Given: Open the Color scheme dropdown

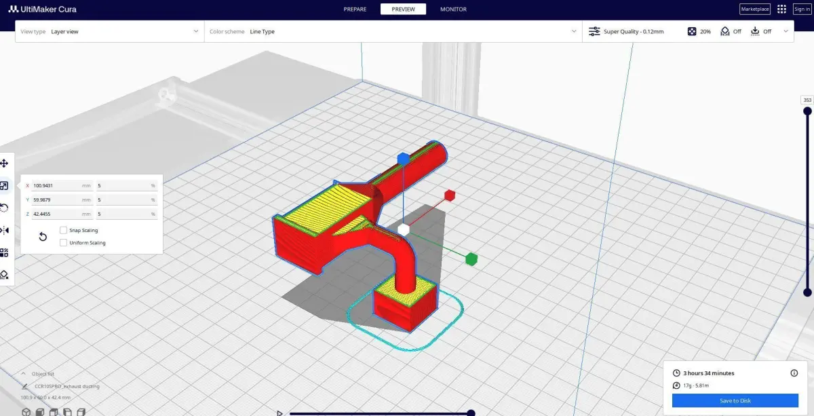Looking at the screenshot, I should coord(393,31).
